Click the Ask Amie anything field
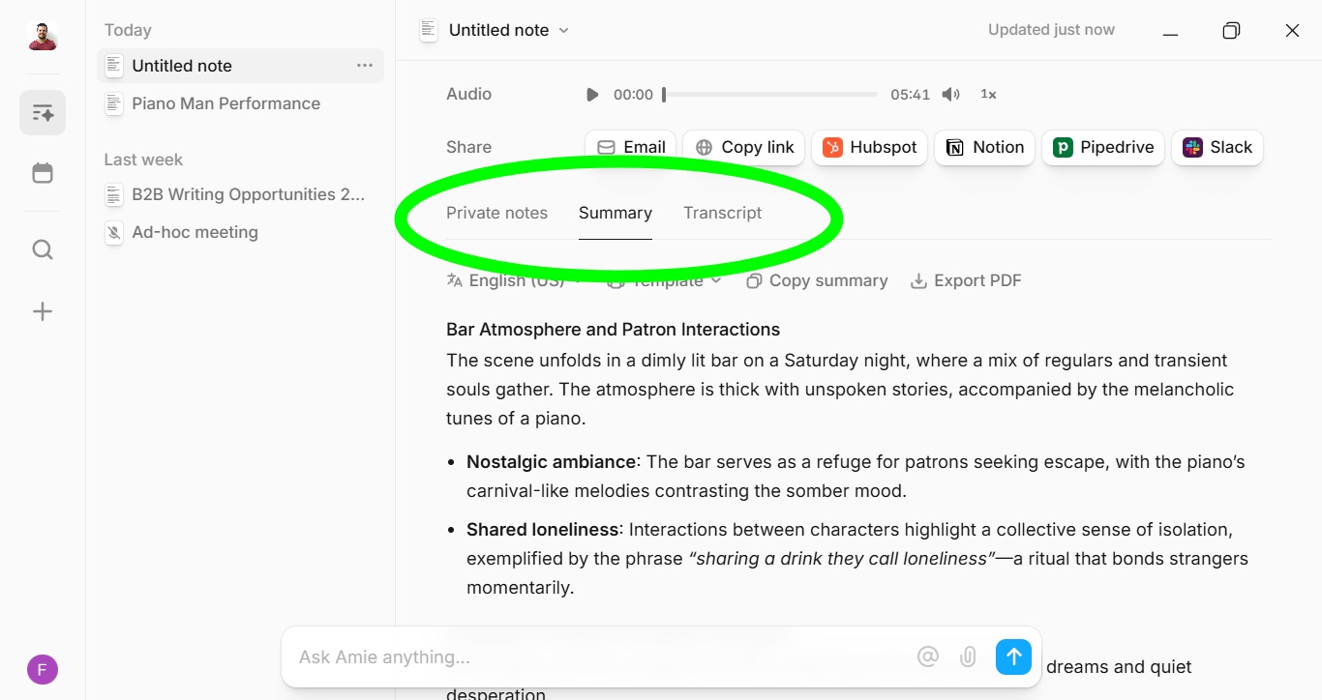This screenshot has height=700, width=1322. [600, 657]
